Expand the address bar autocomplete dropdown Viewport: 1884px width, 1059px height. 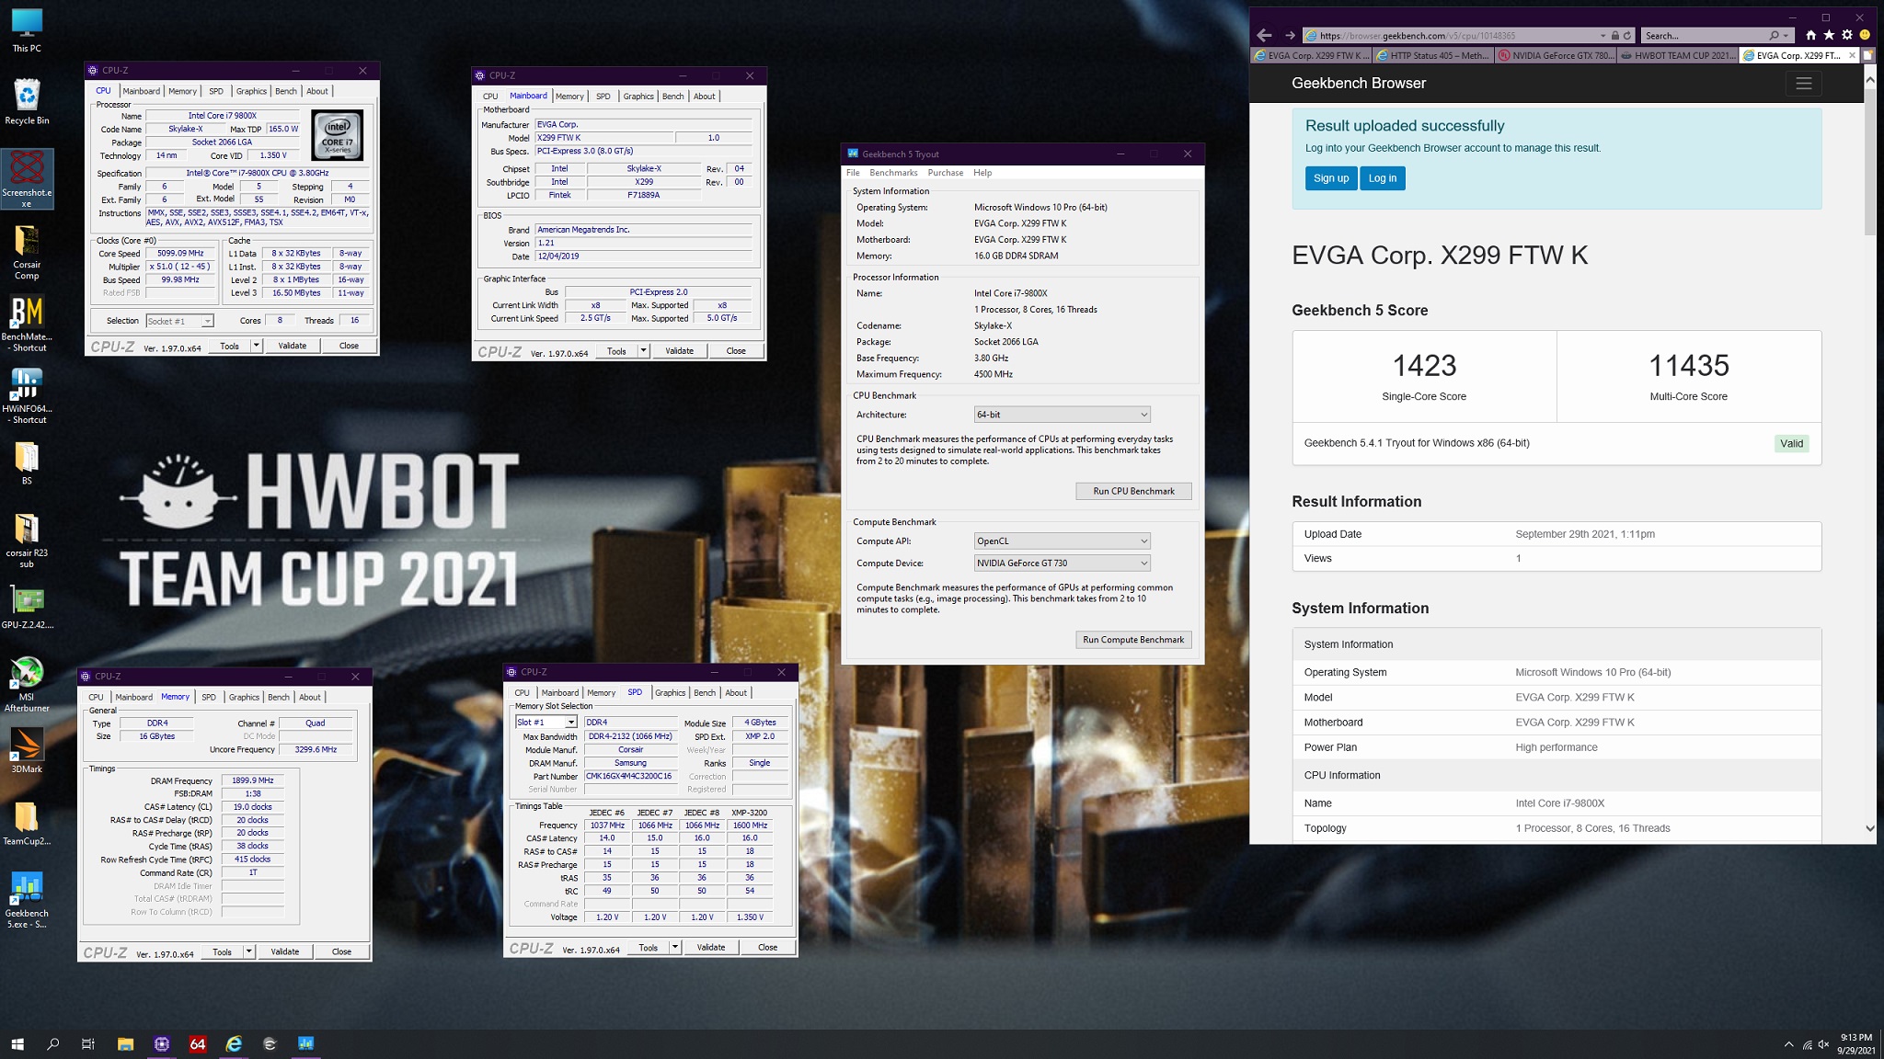pyautogui.click(x=1603, y=36)
